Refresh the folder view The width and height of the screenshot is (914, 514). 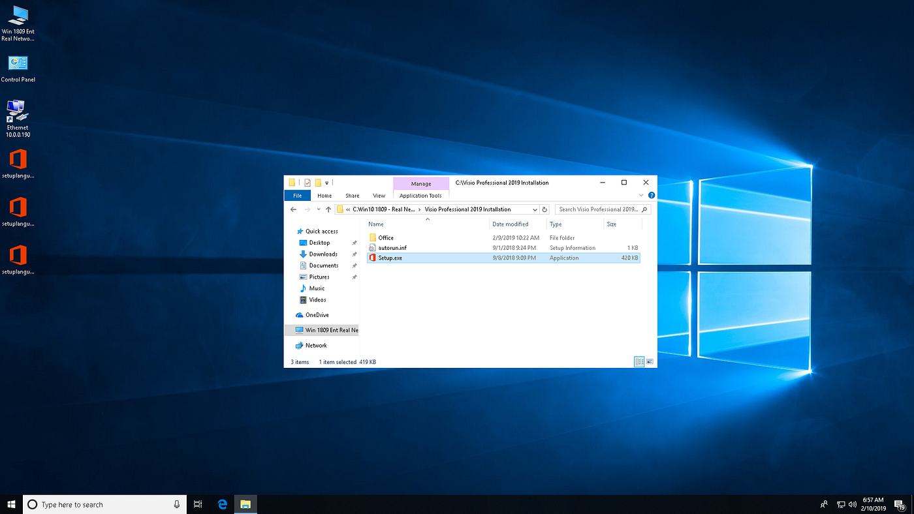(545, 209)
